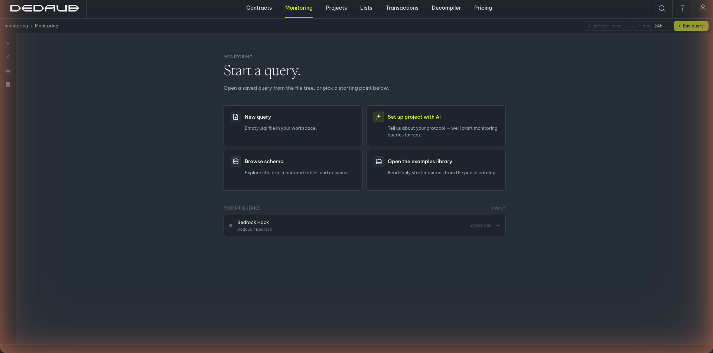Image resolution: width=713 pixels, height=353 pixels.
Task: Click the 'Open a saved query from the file tree' subtitle
Action: pyautogui.click(x=306, y=88)
